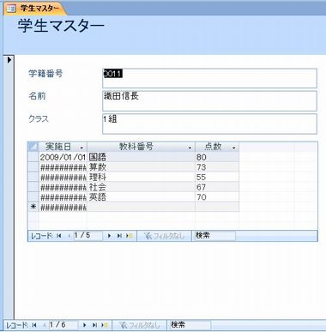Select the score cell 70
326x332 pixels.
pyautogui.click(x=217, y=197)
